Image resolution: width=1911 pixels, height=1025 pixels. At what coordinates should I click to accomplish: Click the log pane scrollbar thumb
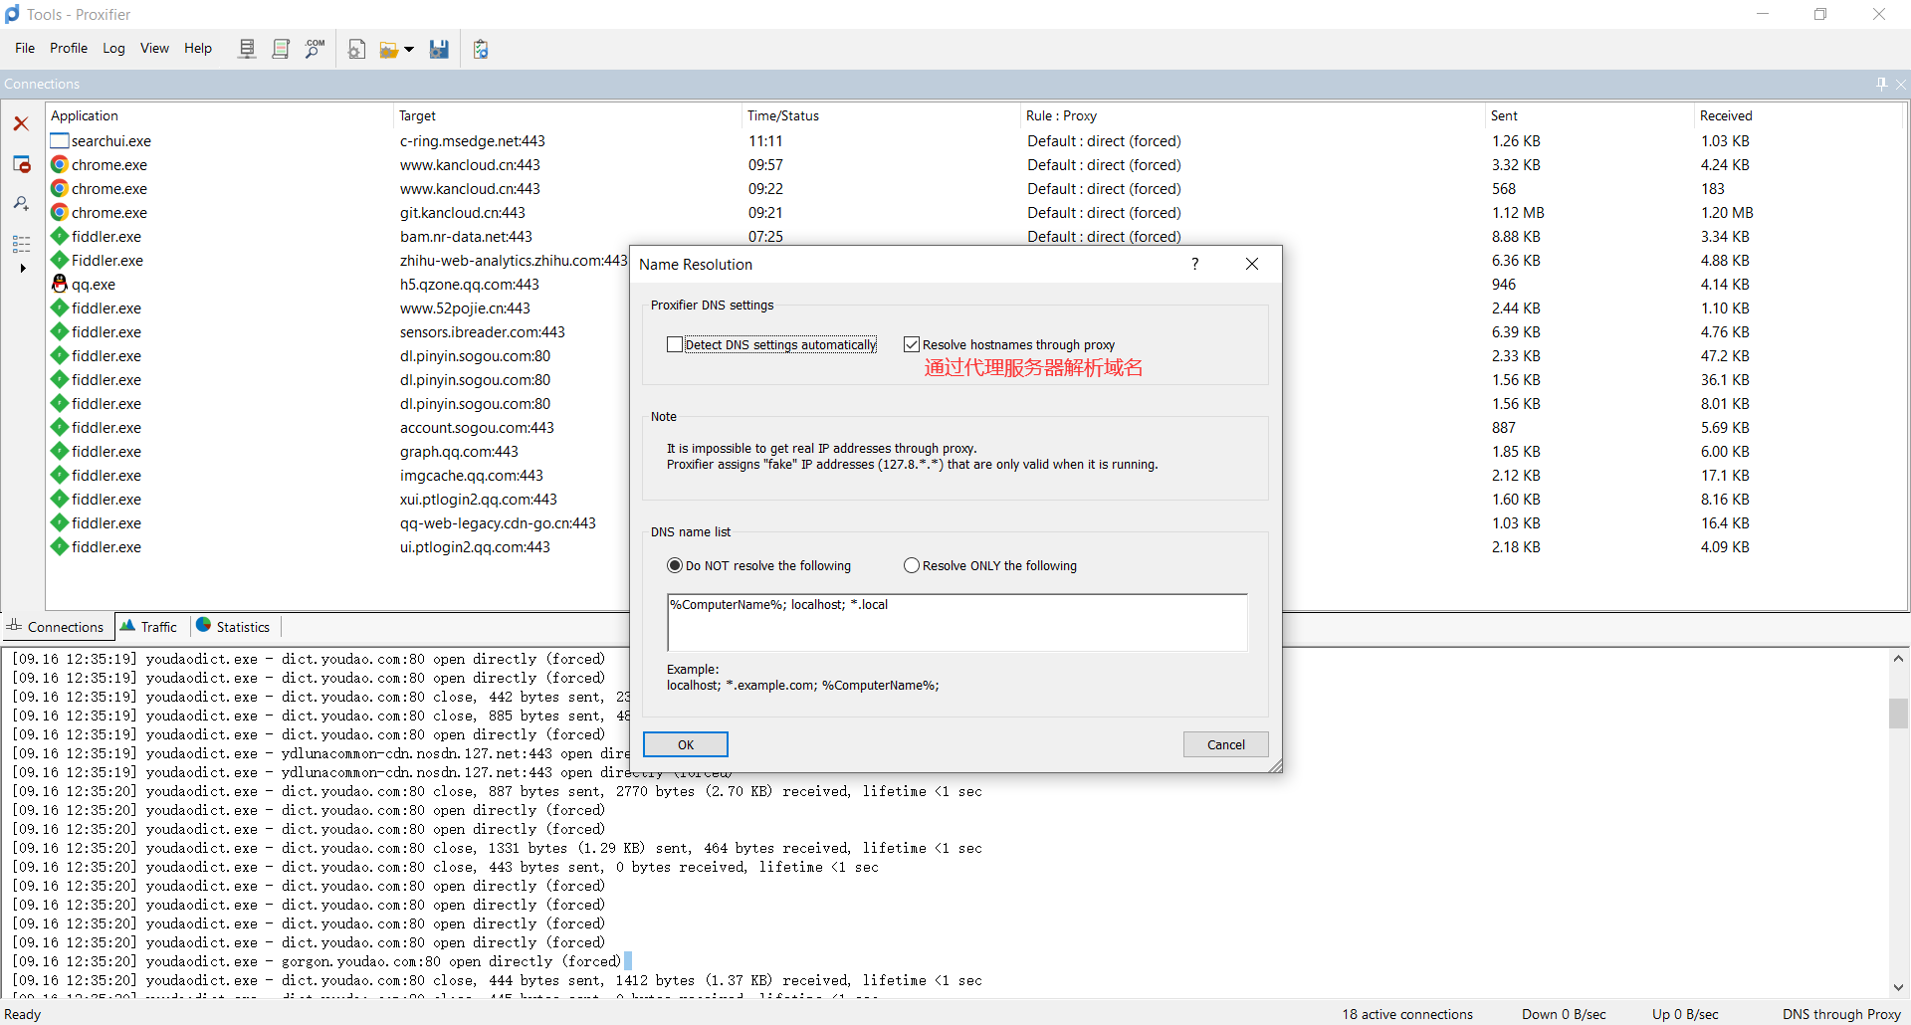pyautogui.click(x=1898, y=714)
